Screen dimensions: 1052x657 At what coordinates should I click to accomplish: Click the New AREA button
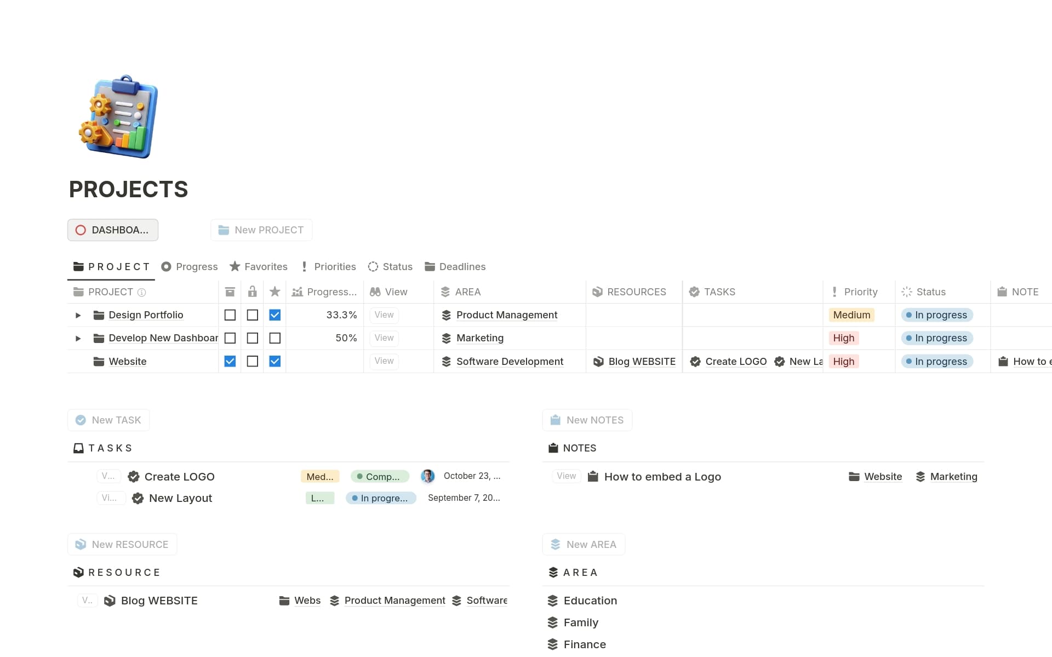584,545
